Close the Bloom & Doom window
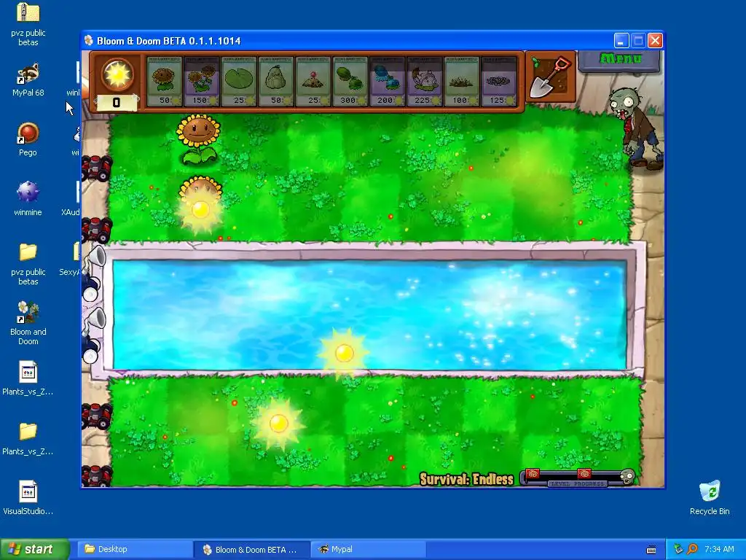The image size is (746, 560). click(x=655, y=41)
